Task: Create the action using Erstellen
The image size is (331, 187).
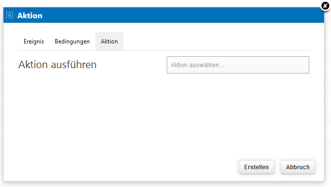Action: [x=257, y=167]
